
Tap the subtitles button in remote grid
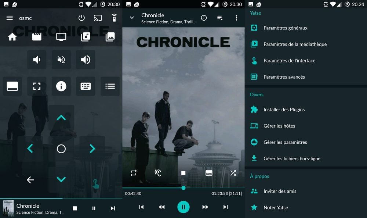pyautogui.click(x=12, y=86)
